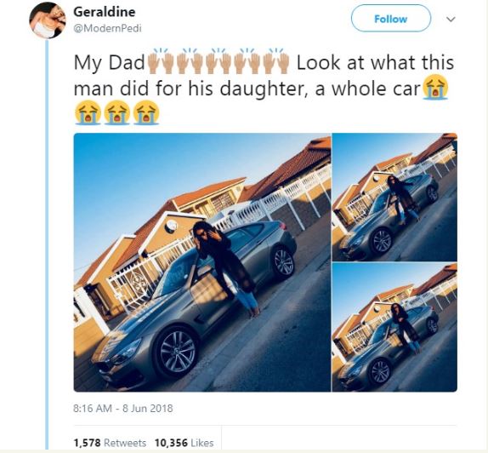Show the 10,356 Likes list

[x=184, y=443]
